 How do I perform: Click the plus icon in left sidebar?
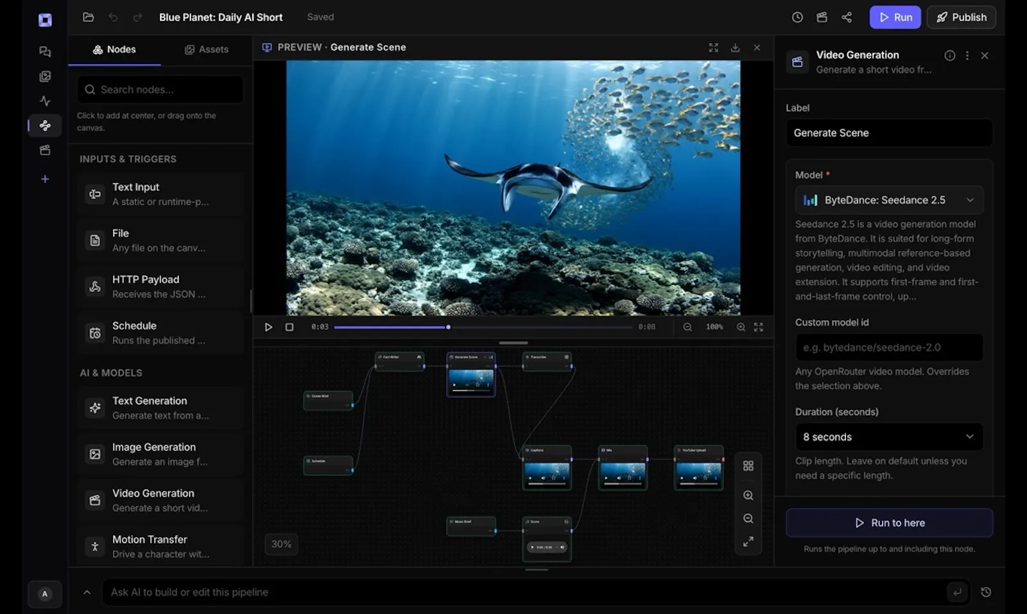pyautogui.click(x=45, y=179)
